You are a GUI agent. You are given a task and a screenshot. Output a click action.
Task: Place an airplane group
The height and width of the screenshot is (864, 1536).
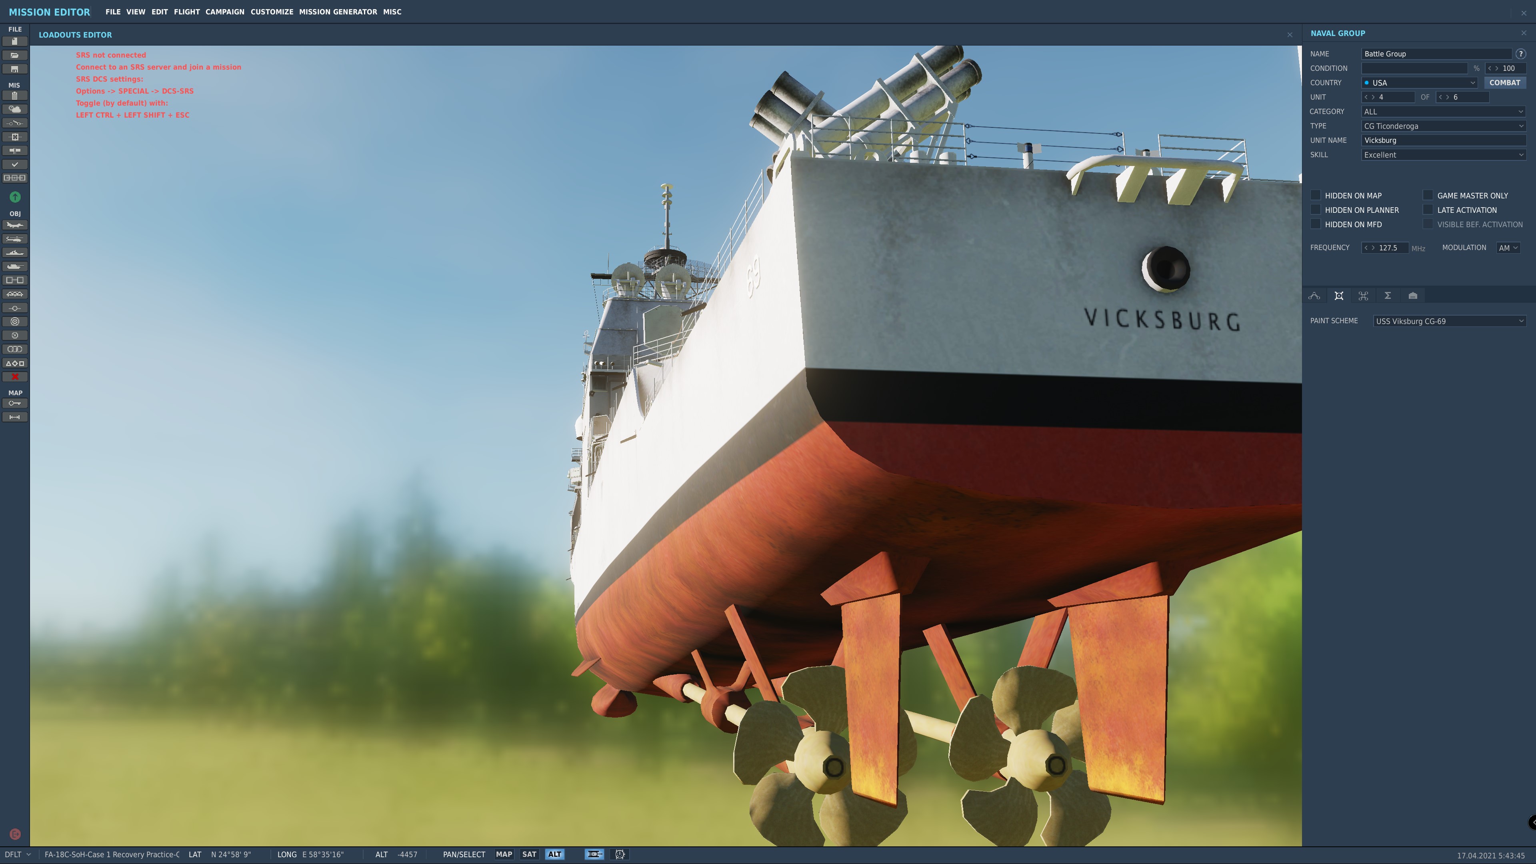coord(15,225)
